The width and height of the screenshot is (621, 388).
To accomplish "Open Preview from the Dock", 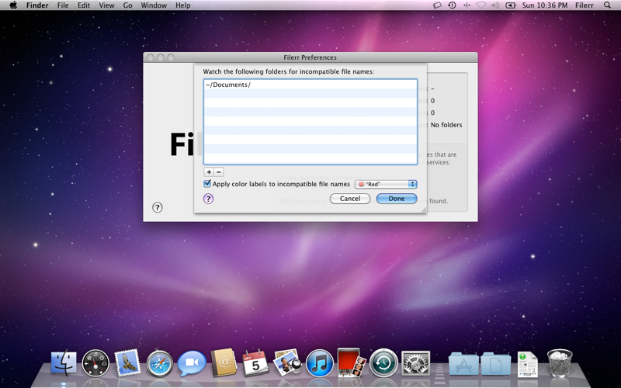I will (x=287, y=362).
